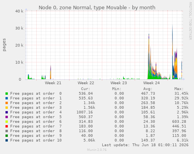Click the 'pages' y-axis label

pos(4,45)
